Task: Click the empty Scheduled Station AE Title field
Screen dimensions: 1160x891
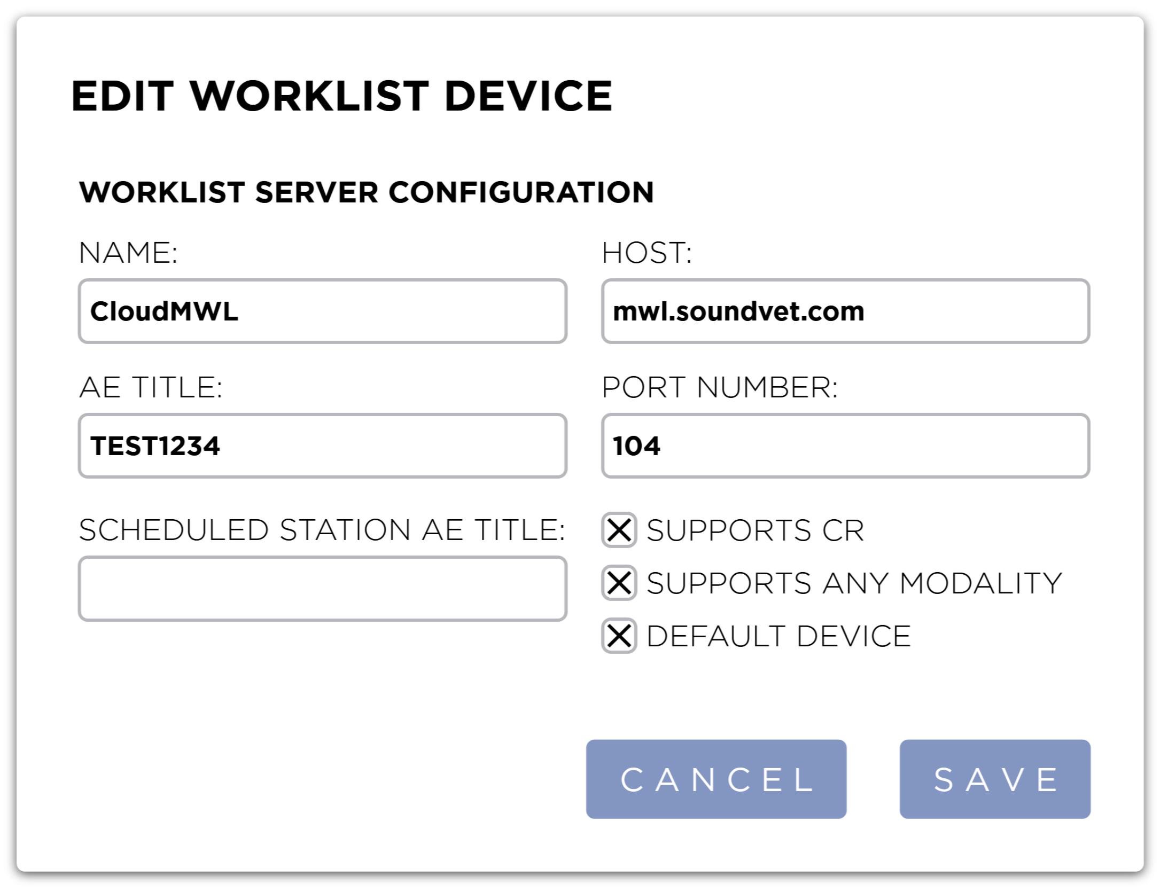Action: 322,588
